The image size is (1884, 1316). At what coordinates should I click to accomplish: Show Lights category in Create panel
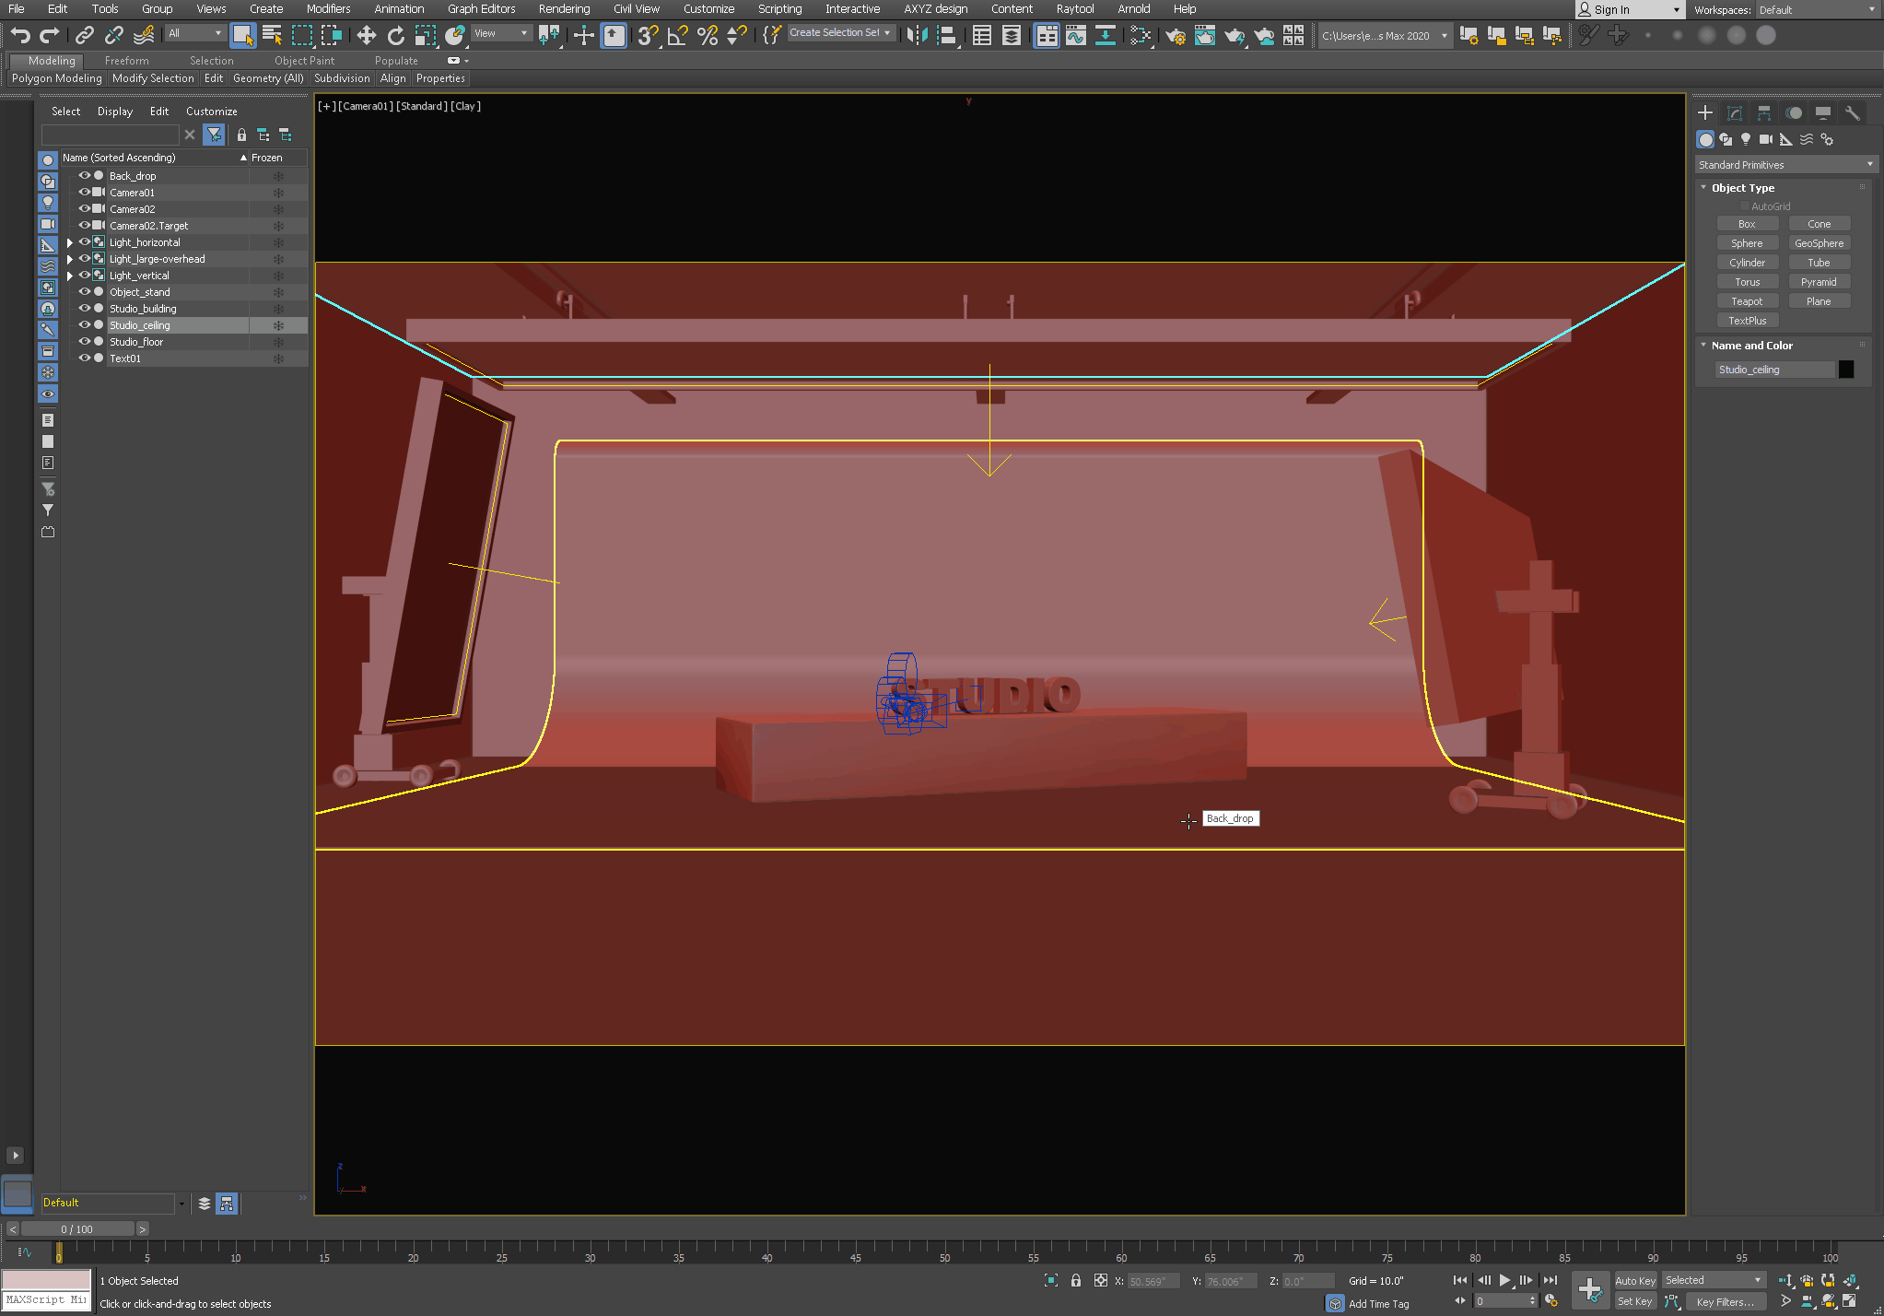click(1746, 139)
